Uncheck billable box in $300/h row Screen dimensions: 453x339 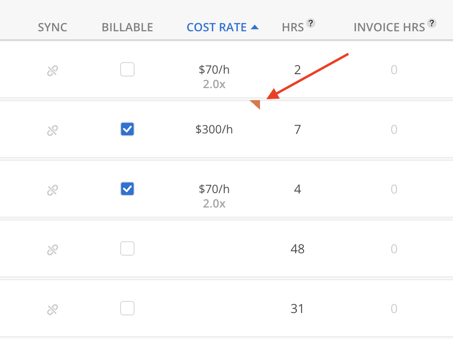click(127, 129)
